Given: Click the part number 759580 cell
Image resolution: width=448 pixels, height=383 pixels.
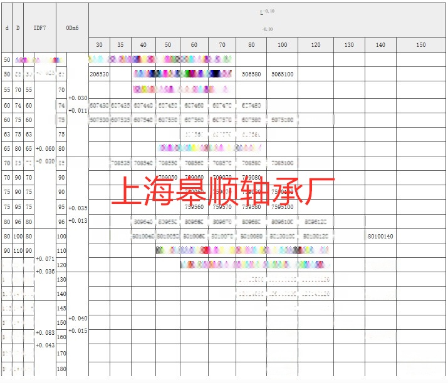Looking at the screenshot, I should (x=251, y=207).
